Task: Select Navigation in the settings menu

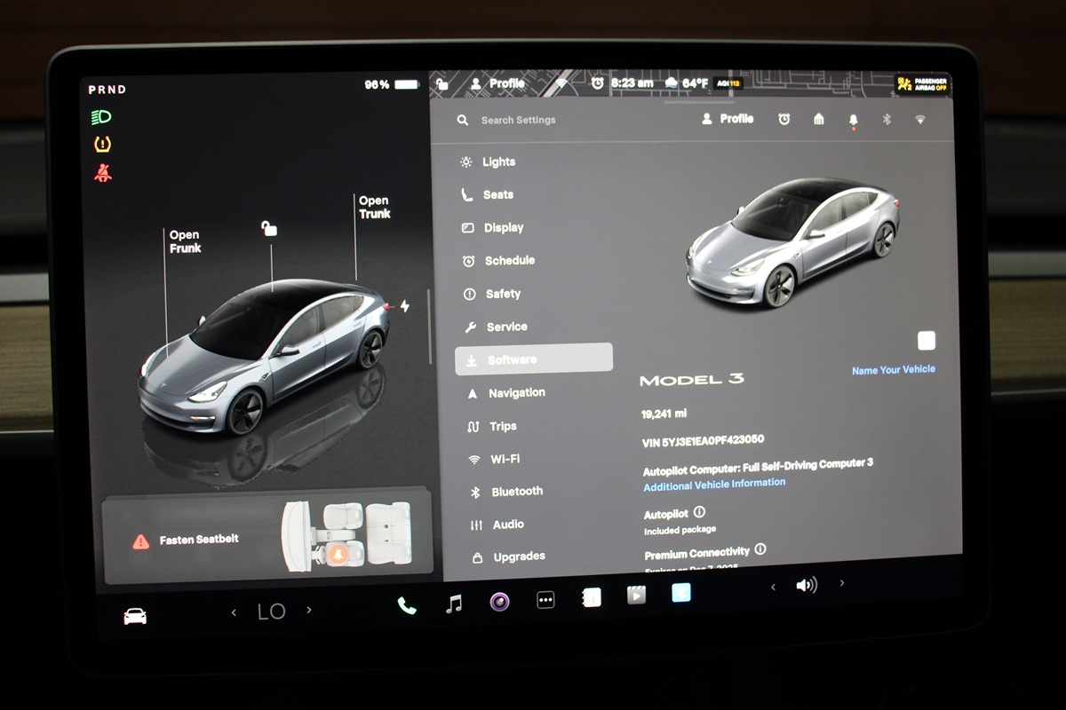Action: tap(516, 393)
